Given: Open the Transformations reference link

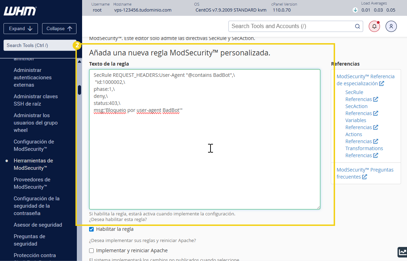Looking at the screenshot, I should [364, 152].
